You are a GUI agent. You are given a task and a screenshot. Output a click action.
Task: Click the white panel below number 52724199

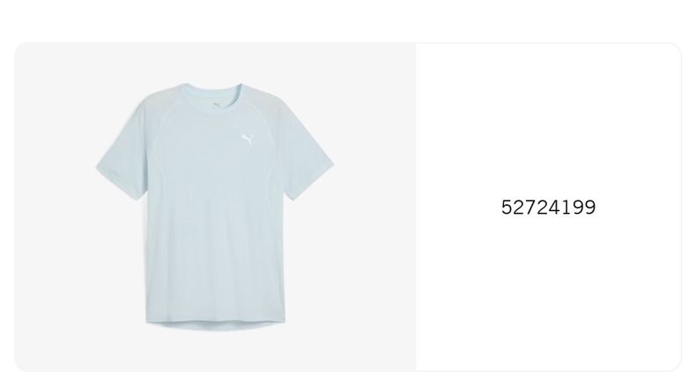[548, 292]
